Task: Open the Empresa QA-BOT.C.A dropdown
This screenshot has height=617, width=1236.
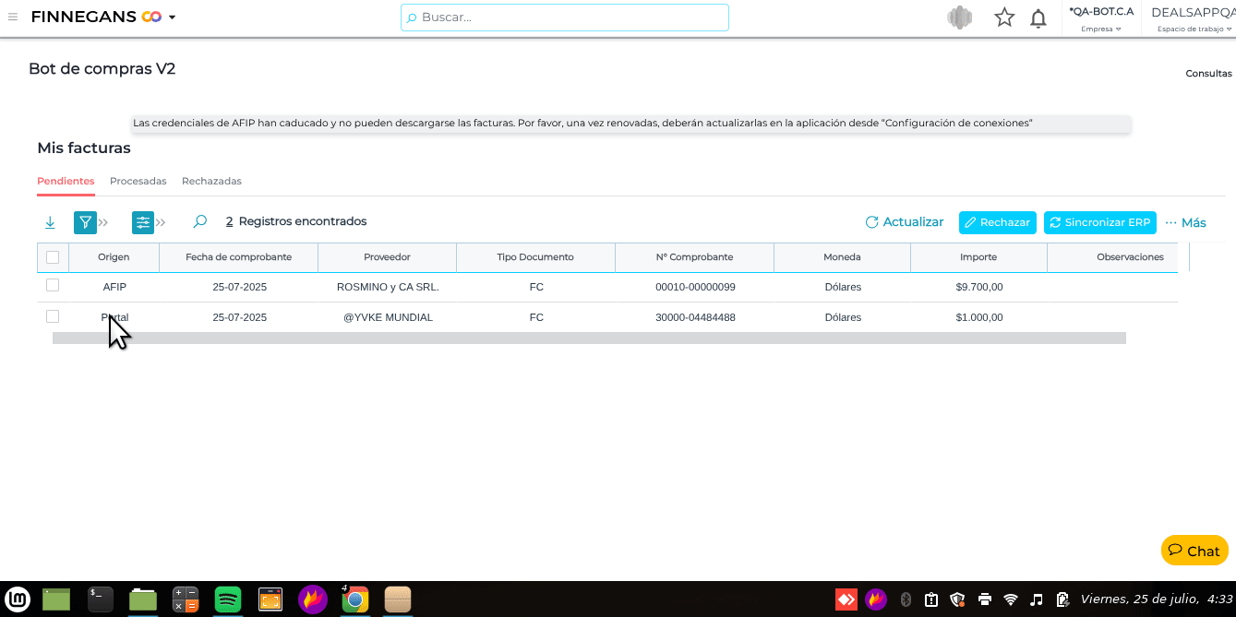Action: [1100, 19]
